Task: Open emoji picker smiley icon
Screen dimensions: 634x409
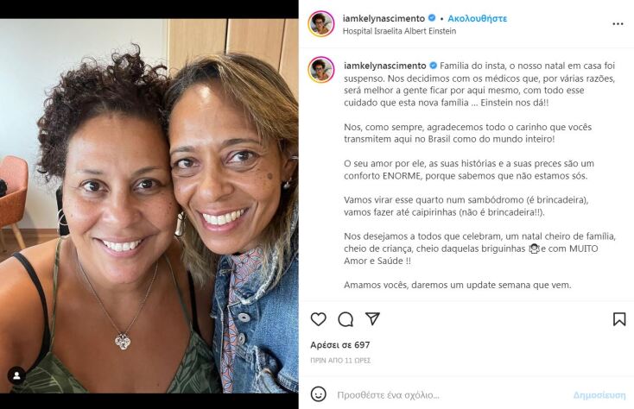Action: (x=318, y=394)
